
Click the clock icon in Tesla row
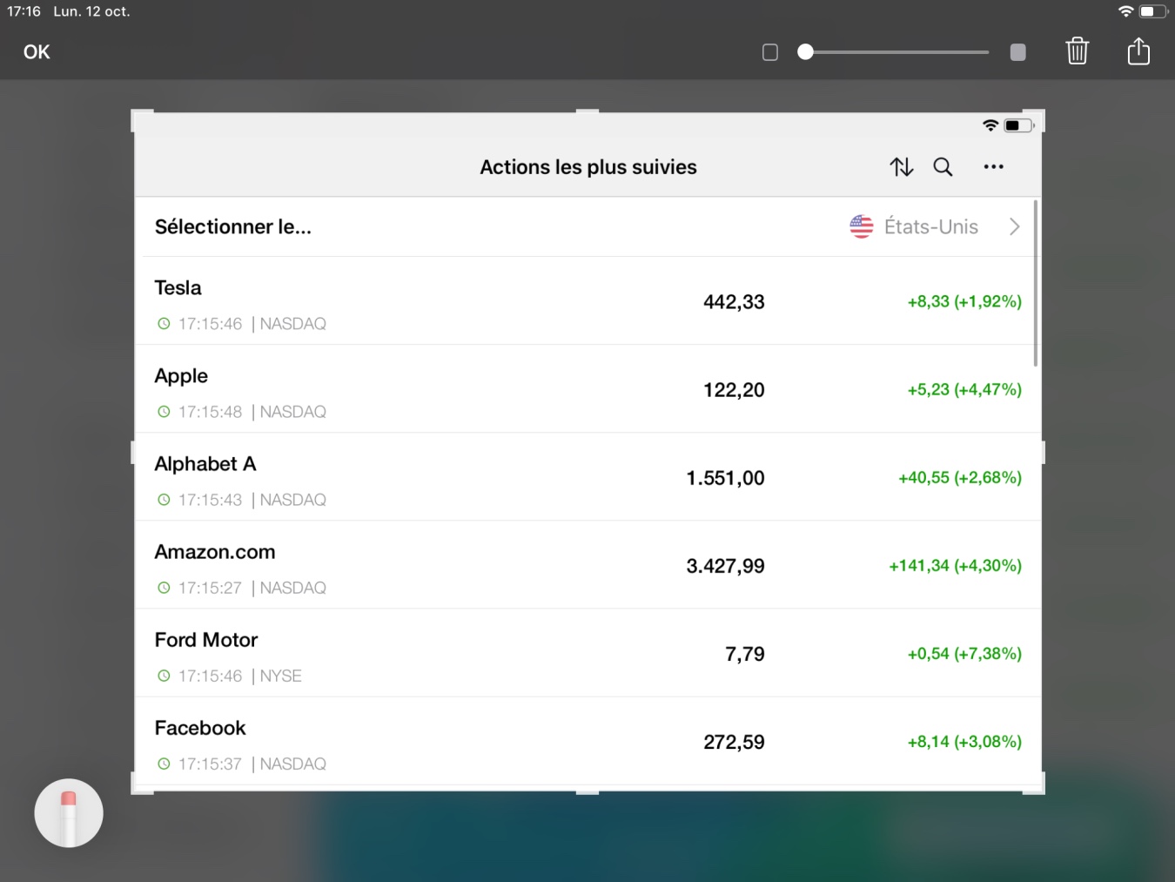point(164,324)
